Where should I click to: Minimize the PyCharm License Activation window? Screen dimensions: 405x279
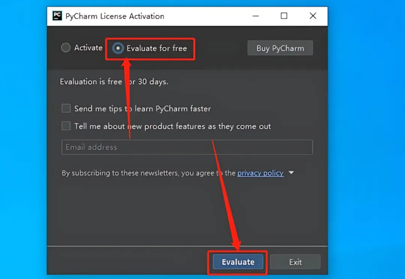pos(256,16)
